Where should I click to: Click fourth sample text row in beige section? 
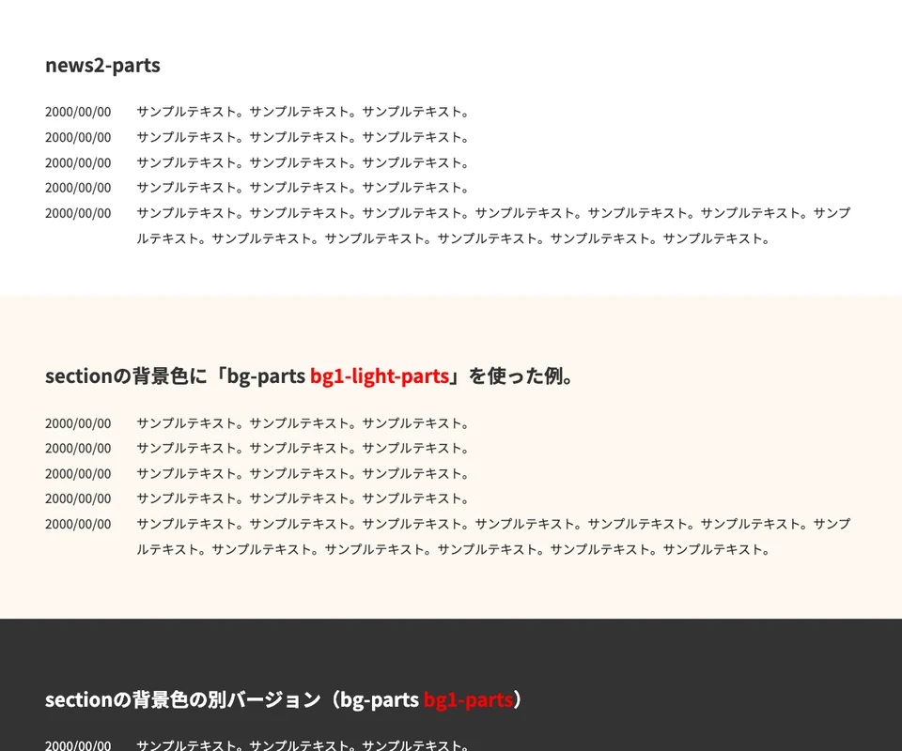(303, 498)
